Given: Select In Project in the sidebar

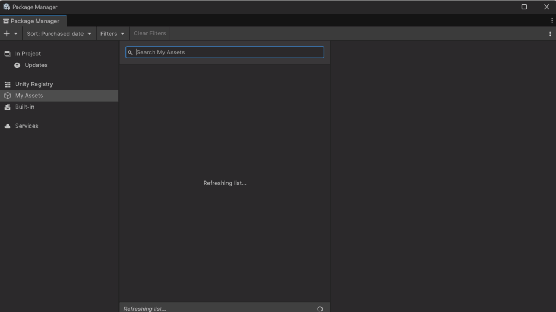Looking at the screenshot, I should click(x=28, y=54).
